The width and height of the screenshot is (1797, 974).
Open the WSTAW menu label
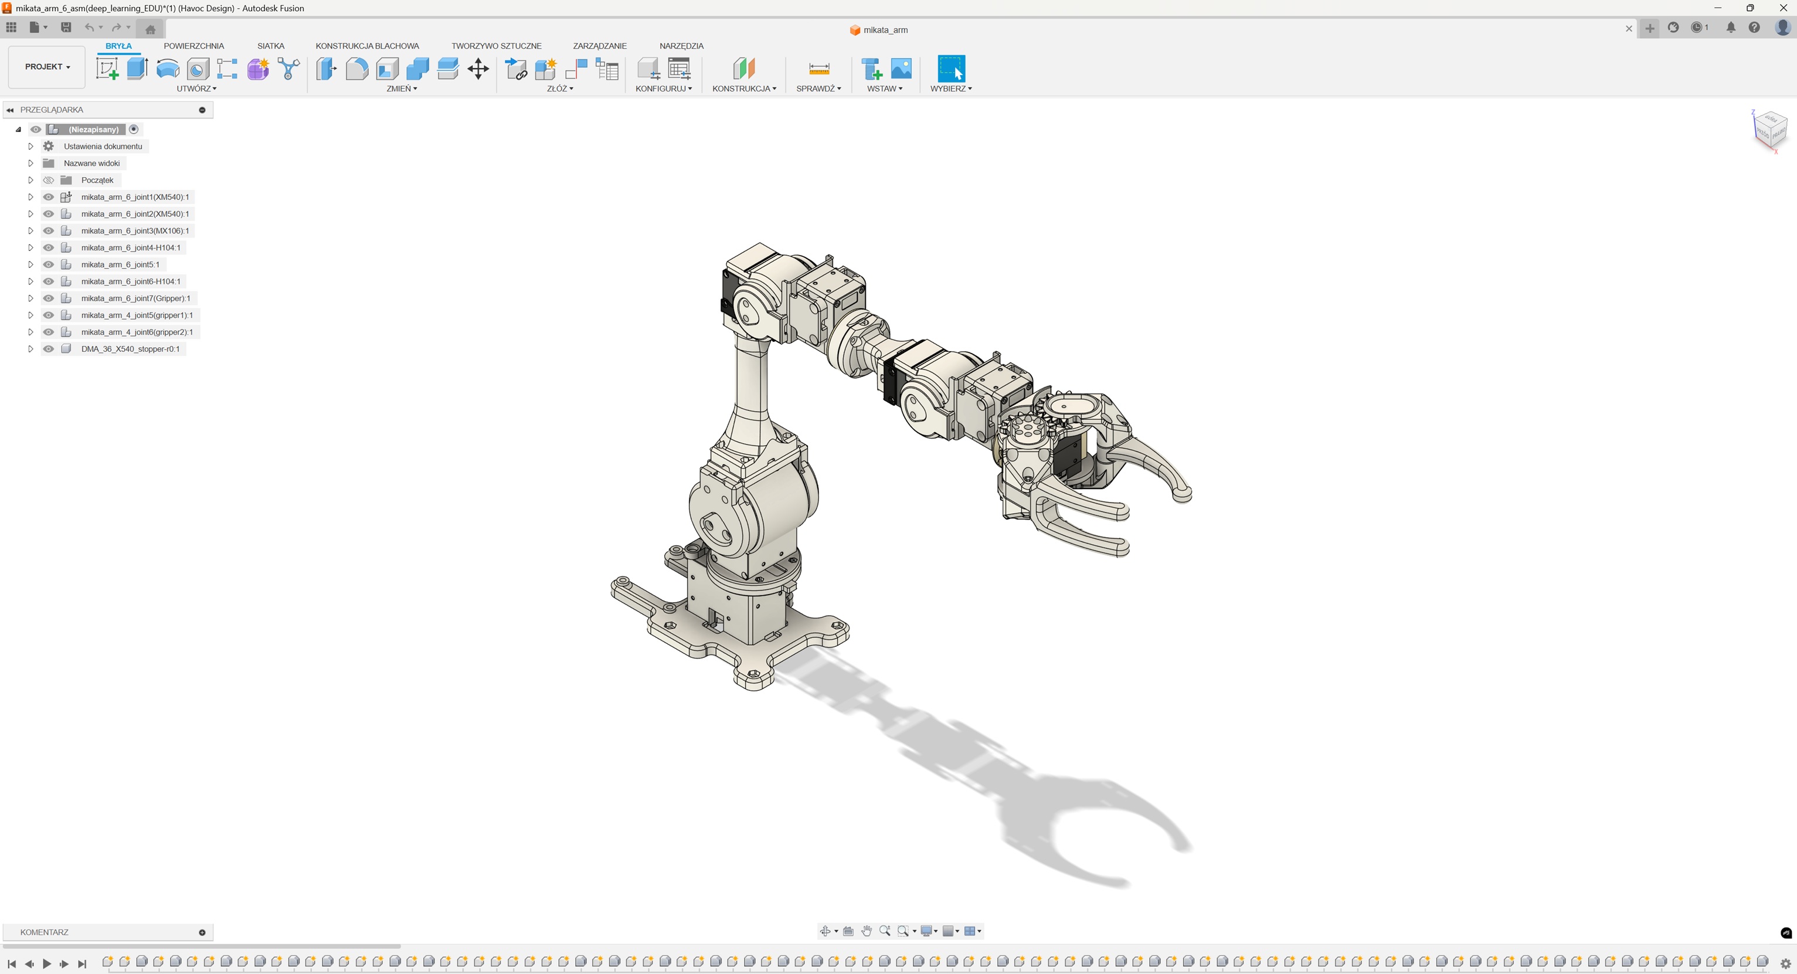click(885, 89)
